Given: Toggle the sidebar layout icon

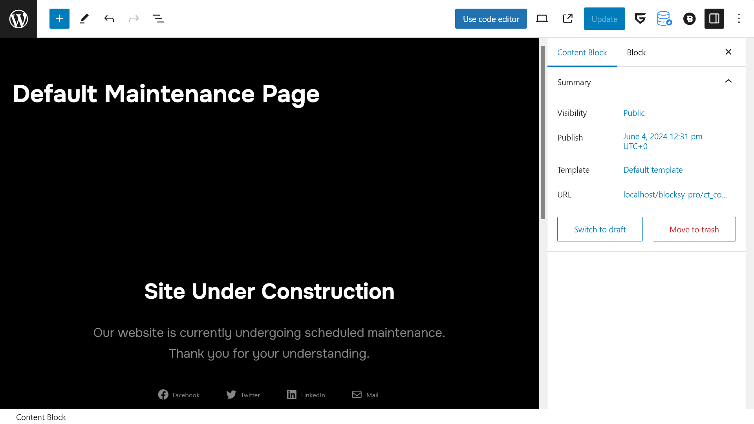Looking at the screenshot, I should tap(714, 18).
